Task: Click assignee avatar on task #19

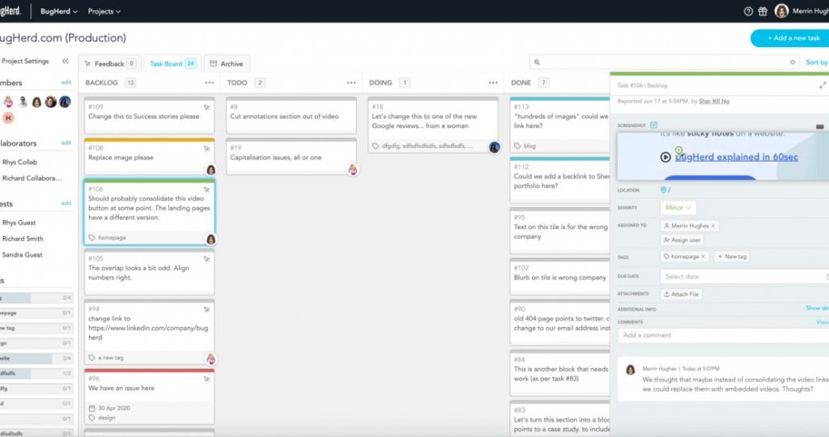Action: (353, 170)
